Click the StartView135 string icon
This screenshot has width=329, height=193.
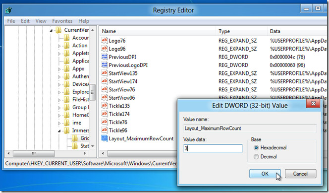(104, 73)
